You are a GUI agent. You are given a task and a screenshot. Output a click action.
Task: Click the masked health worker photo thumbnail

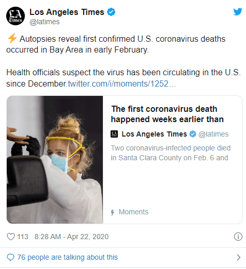click(55, 160)
